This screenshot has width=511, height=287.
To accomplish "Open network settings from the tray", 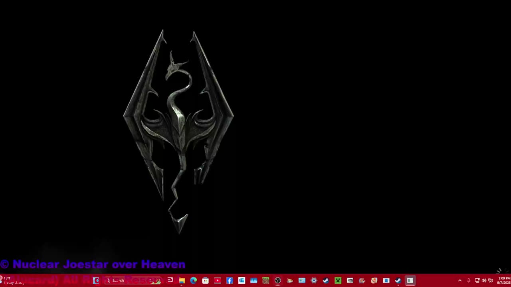I will pyautogui.click(x=477, y=280).
